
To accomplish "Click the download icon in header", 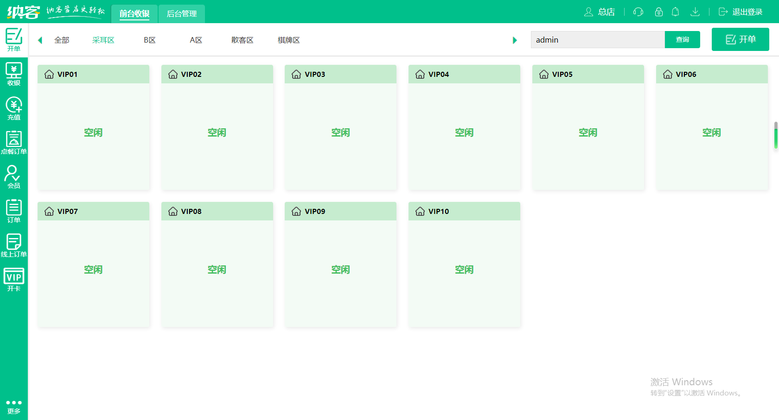I will click(695, 12).
